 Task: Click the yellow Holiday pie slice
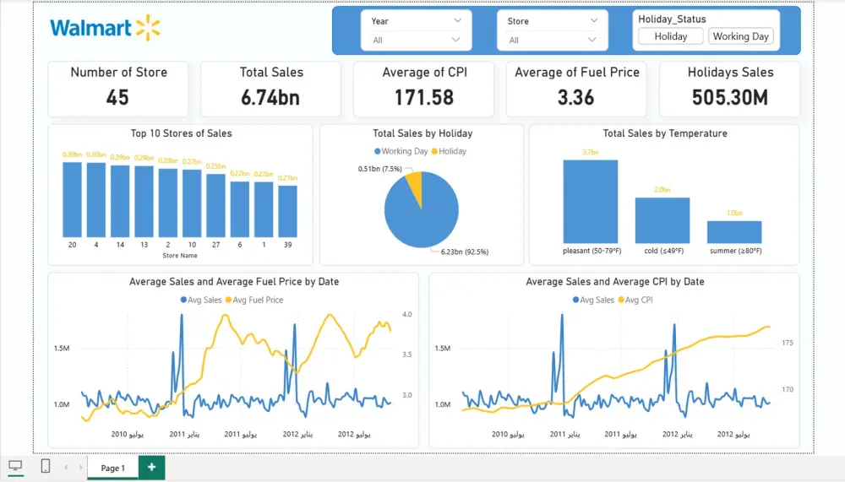click(415, 185)
